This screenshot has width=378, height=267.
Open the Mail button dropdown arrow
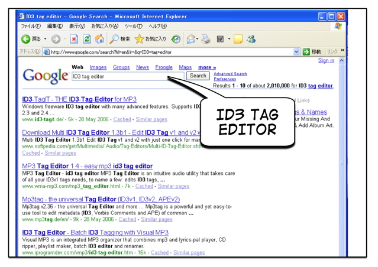tap(198, 39)
